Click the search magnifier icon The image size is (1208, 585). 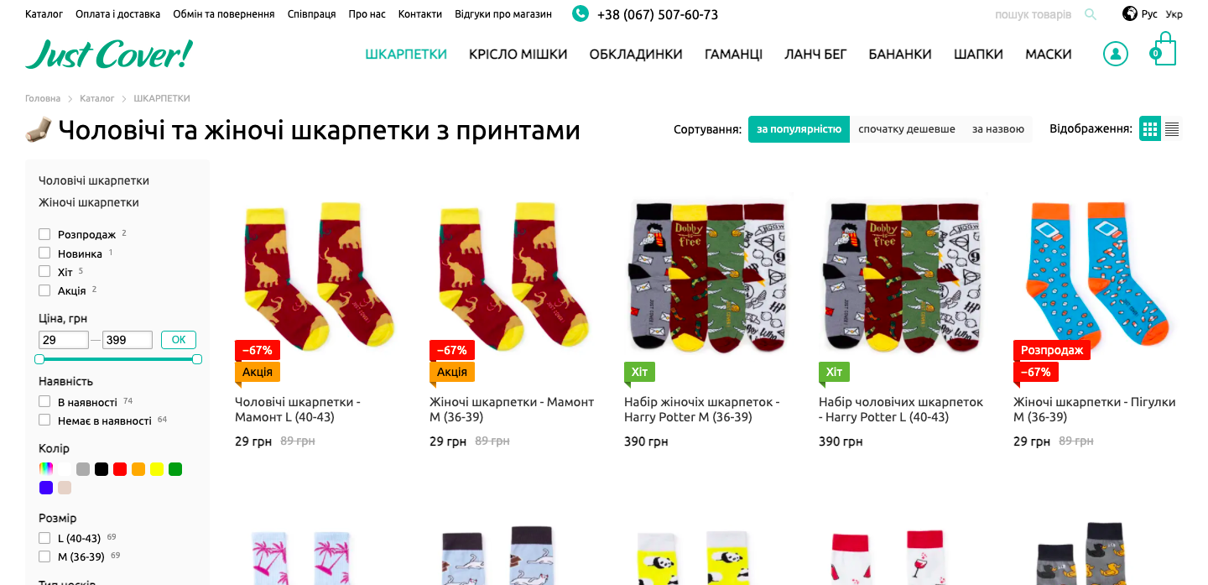point(1091,14)
